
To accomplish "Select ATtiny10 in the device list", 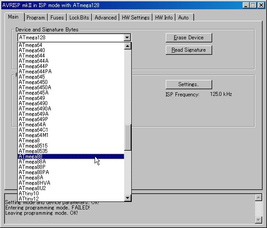I will [x=29, y=194].
